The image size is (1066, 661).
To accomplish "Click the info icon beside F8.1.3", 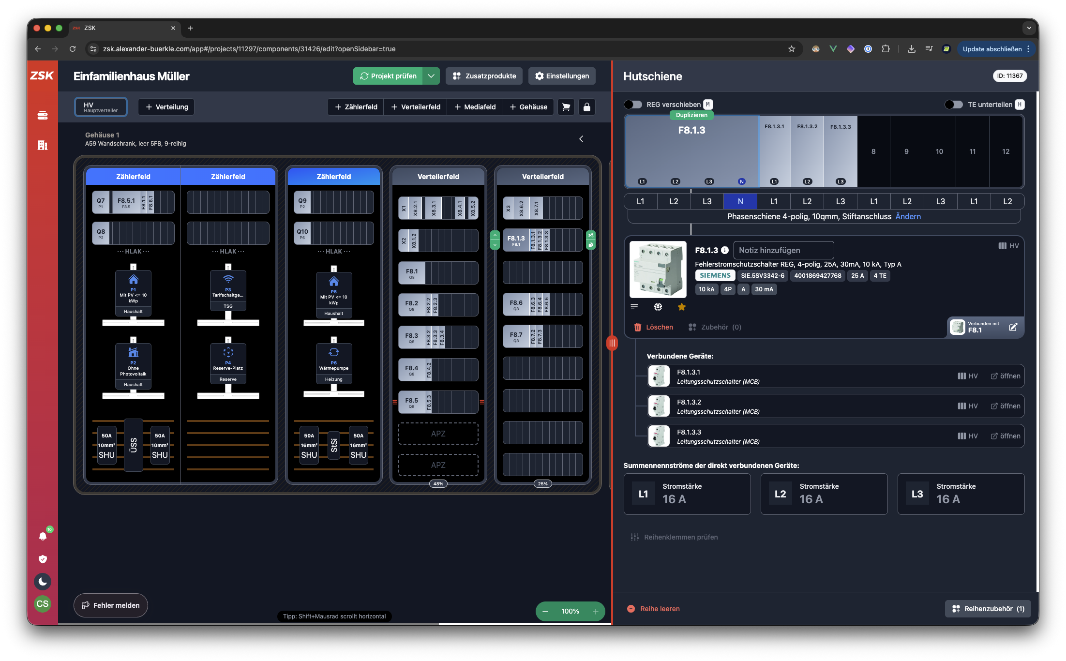I will (x=724, y=250).
